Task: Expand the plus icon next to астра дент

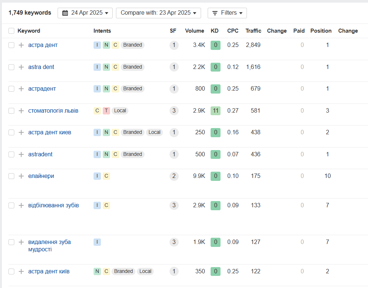Action: 21,45
